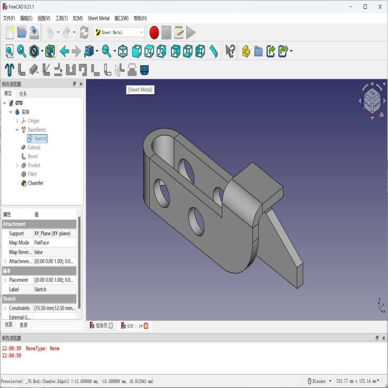Select the Make Wall bend tool
The height and width of the screenshot is (388, 388).
pos(22,70)
